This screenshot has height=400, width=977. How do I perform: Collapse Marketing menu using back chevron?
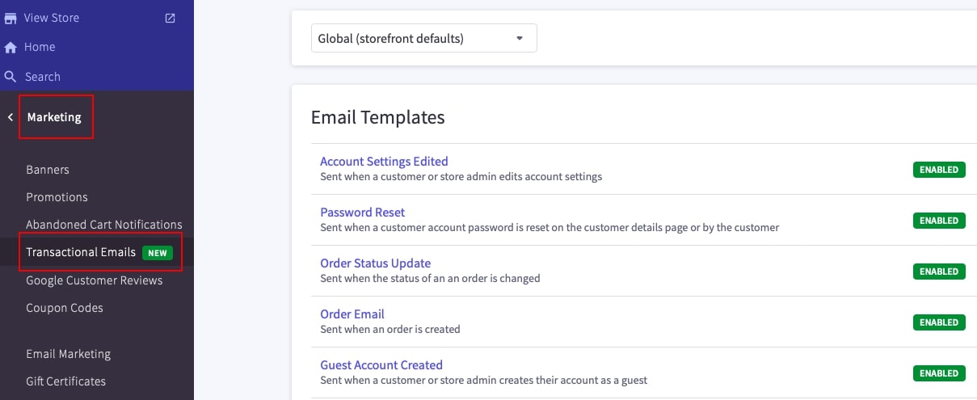[x=11, y=117]
